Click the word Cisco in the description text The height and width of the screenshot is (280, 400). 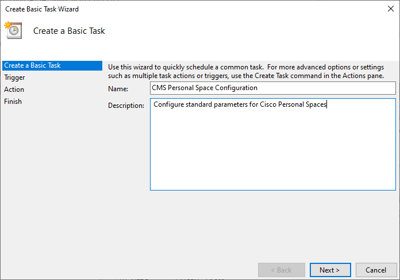pos(268,104)
